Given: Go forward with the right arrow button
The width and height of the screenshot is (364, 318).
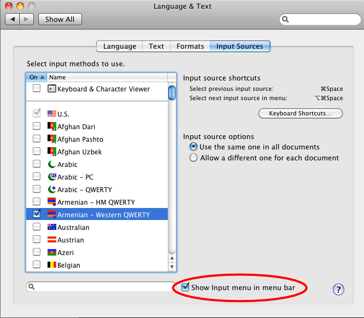Looking at the screenshot, I should point(27,19).
